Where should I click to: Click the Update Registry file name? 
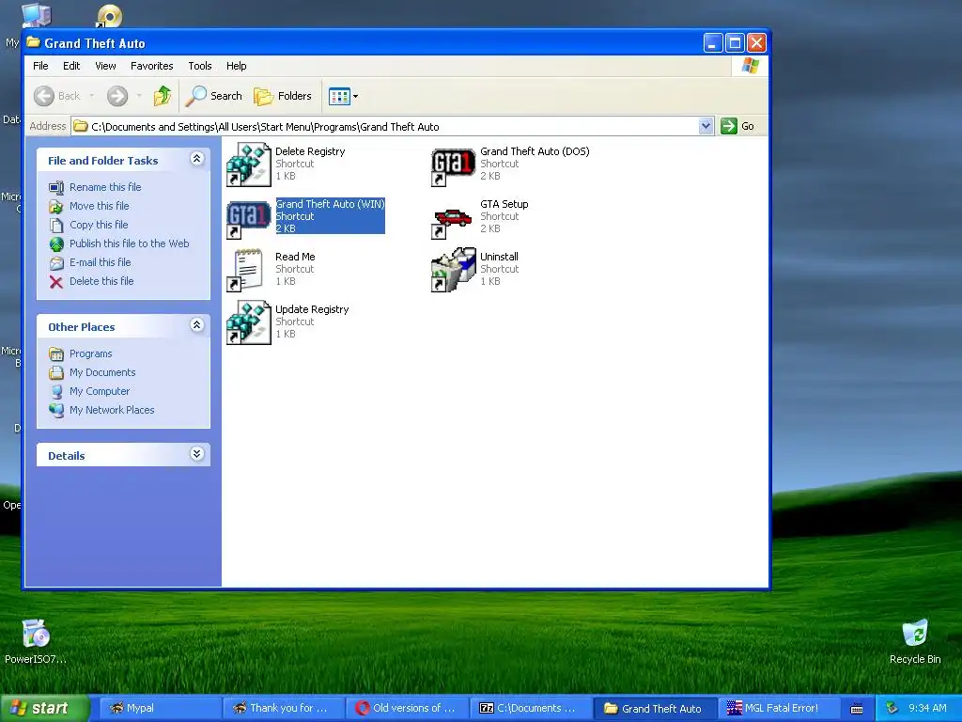[312, 309]
